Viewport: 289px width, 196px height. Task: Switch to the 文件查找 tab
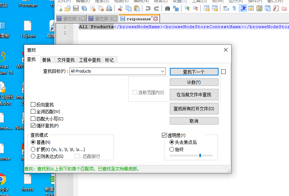pos(66,60)
